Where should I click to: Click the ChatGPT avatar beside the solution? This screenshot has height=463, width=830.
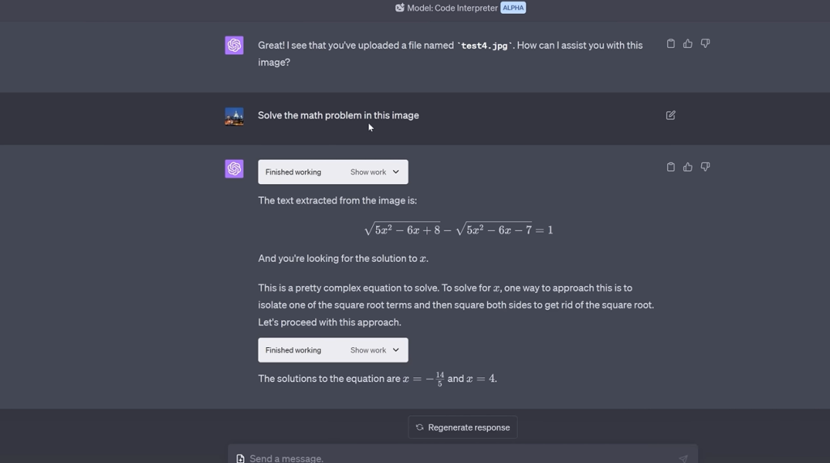(234, 169)
